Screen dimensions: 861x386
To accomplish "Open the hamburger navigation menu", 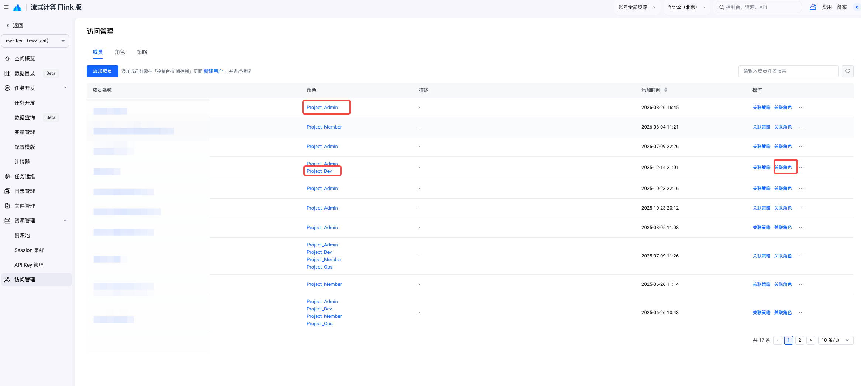I will 6,7.
